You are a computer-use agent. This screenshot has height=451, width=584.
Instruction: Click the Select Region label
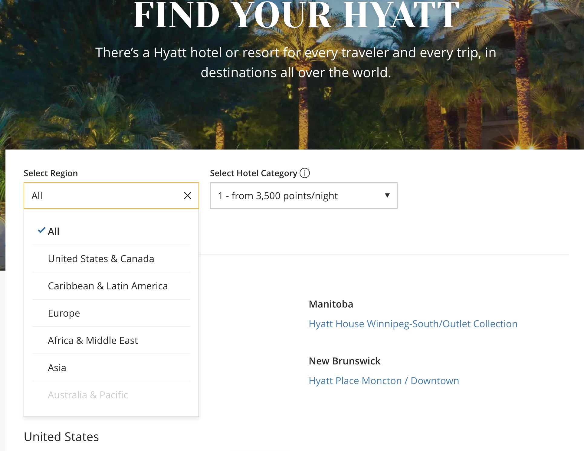(x=51, y=173)
